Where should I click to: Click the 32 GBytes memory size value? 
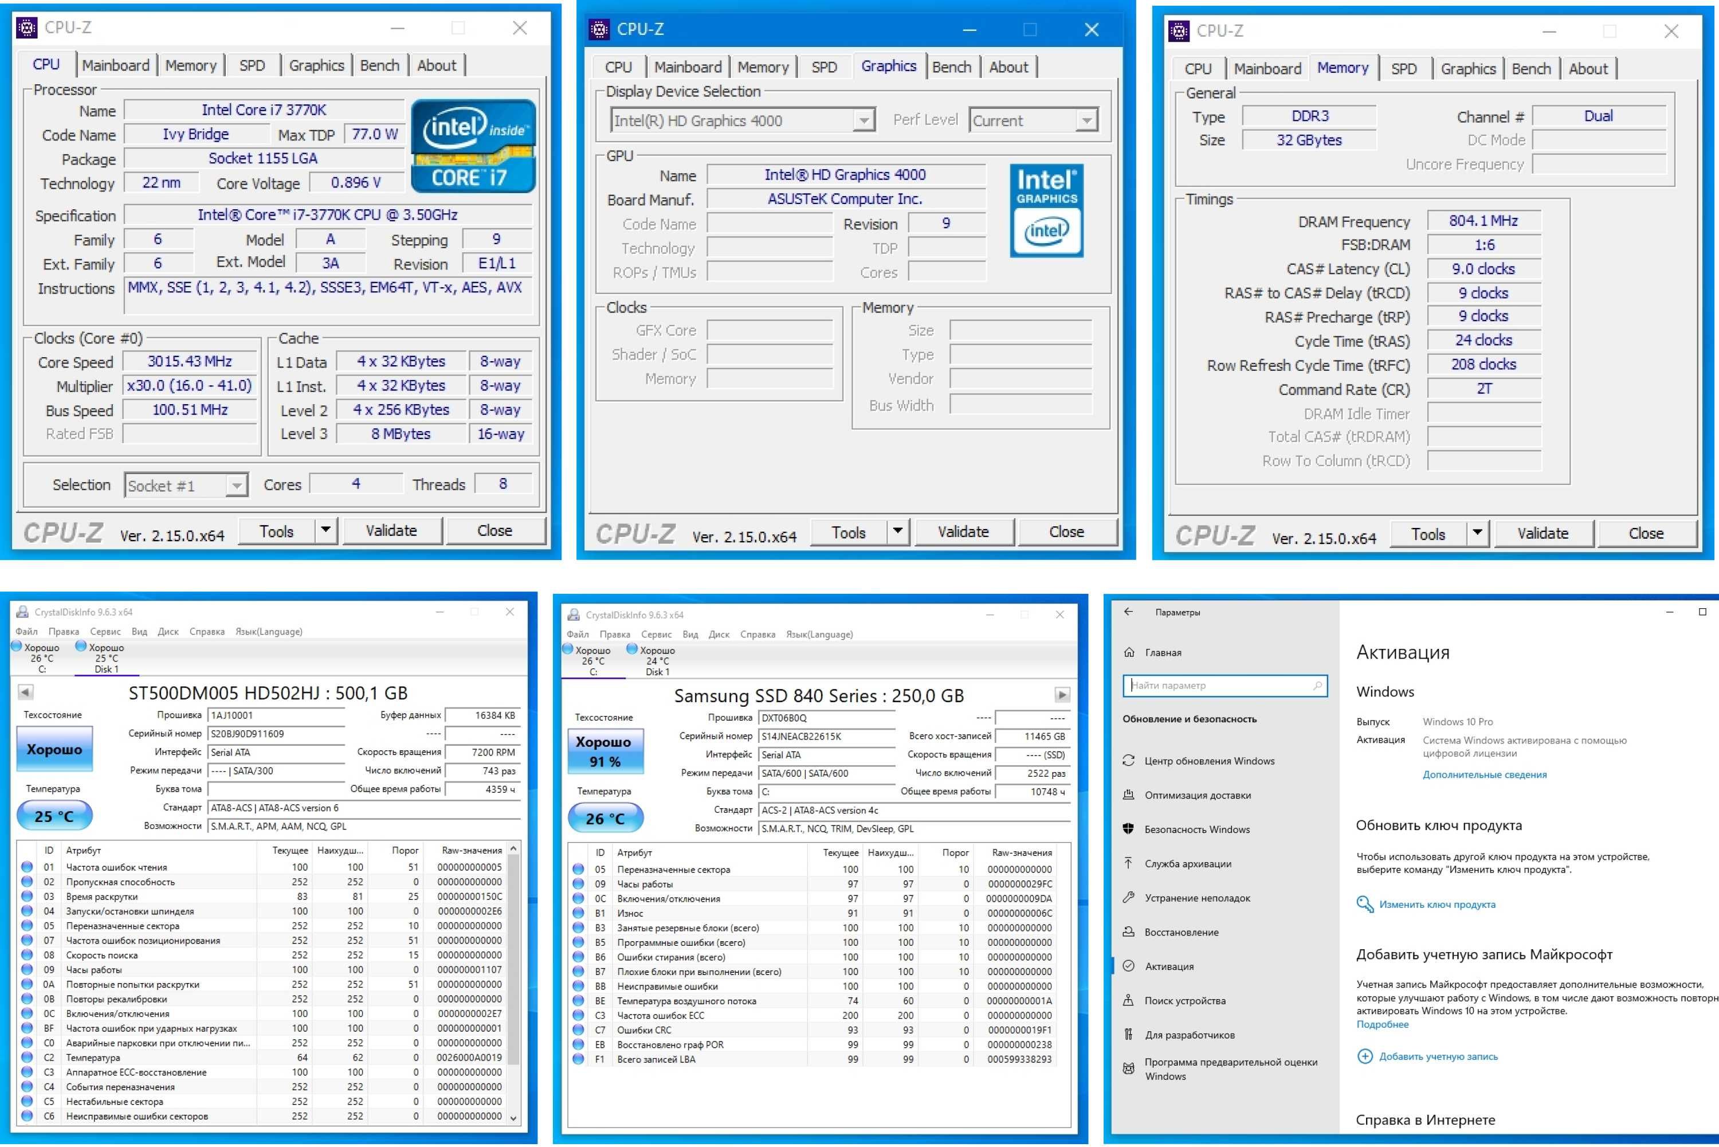click(1309, 140)
